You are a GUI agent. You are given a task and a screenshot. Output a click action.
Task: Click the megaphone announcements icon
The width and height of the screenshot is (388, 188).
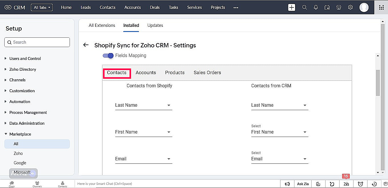click(288, 184)
